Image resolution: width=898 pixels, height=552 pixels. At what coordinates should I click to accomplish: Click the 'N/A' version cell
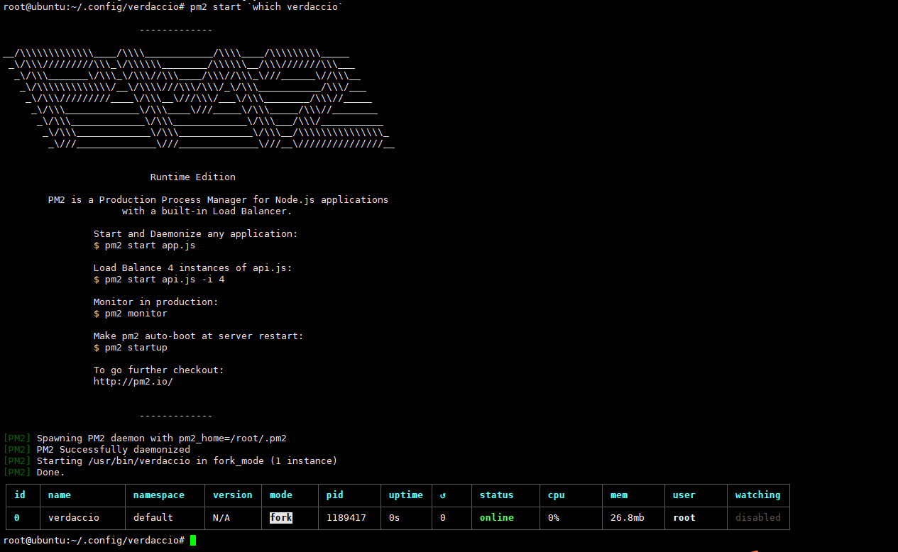[x=221, y=518]
